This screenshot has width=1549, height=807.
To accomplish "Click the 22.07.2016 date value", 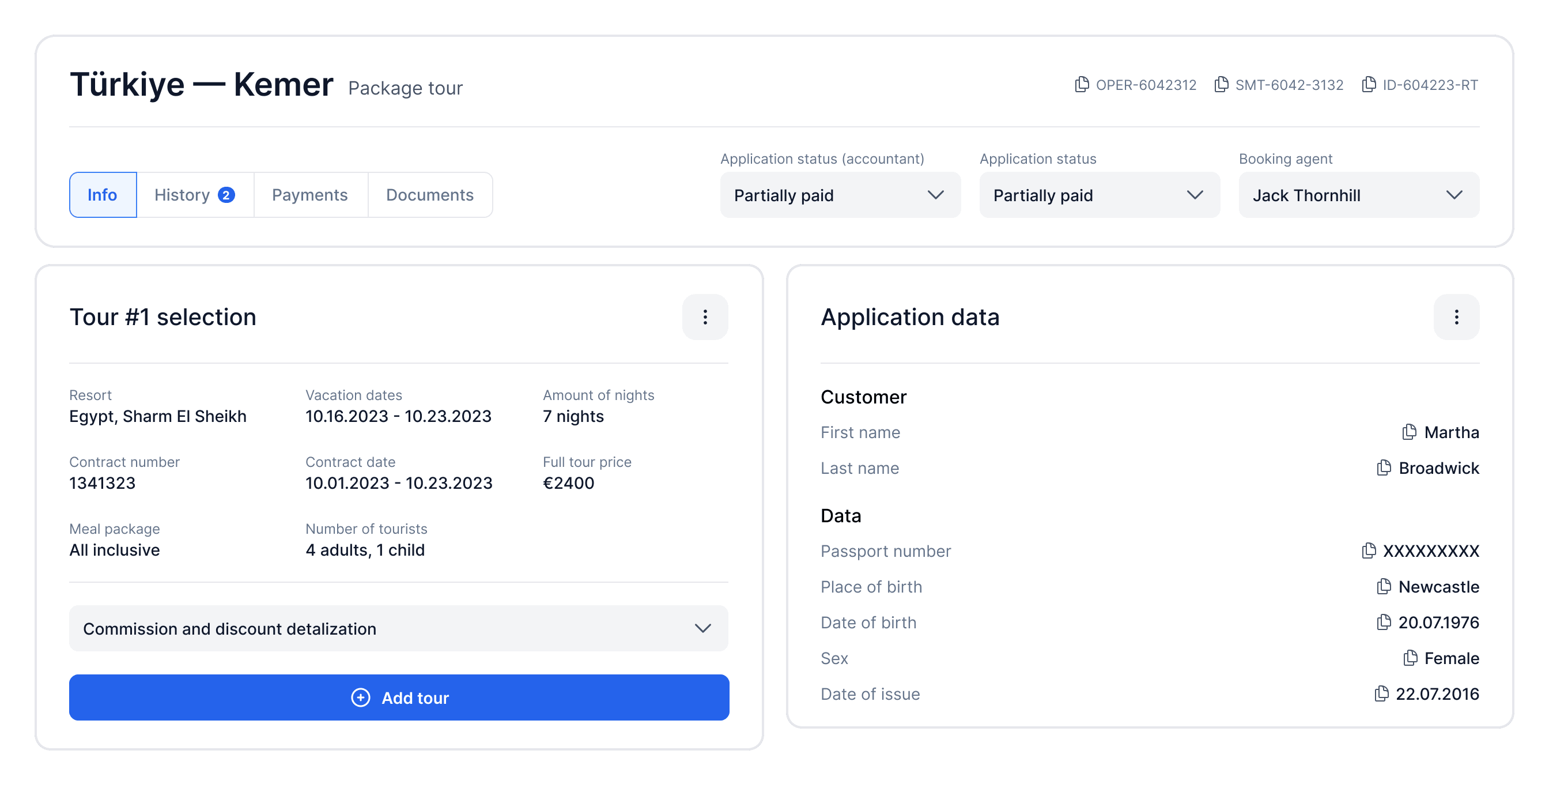I will coord(1437,693).
